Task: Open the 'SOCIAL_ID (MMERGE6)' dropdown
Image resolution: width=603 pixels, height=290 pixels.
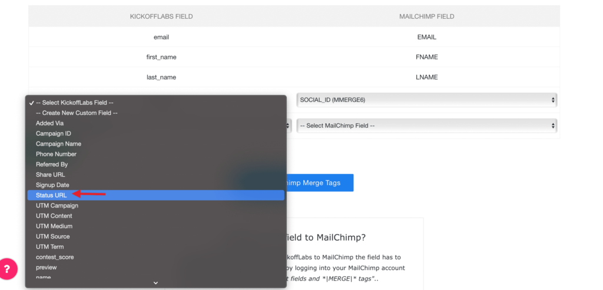Action: tap(427, 100)
